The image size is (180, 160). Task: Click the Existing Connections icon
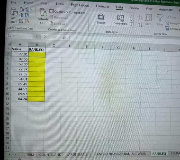point(27,21)
